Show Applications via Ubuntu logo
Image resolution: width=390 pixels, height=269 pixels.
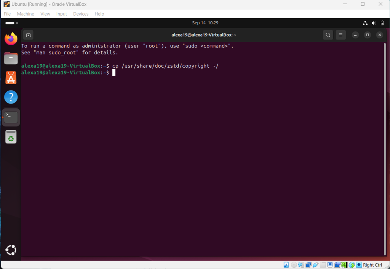pyautogui.click(x=11, y=250)
